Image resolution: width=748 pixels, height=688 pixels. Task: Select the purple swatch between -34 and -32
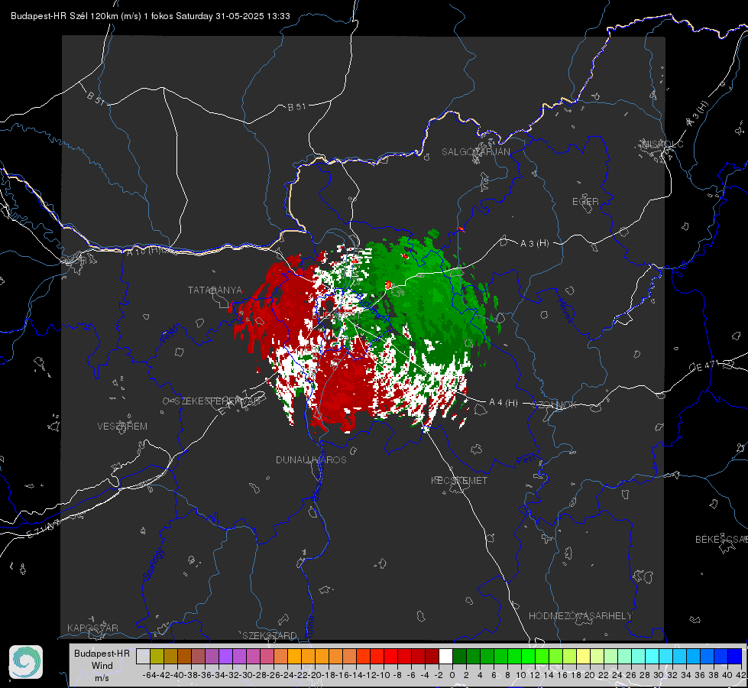[225, 656]
